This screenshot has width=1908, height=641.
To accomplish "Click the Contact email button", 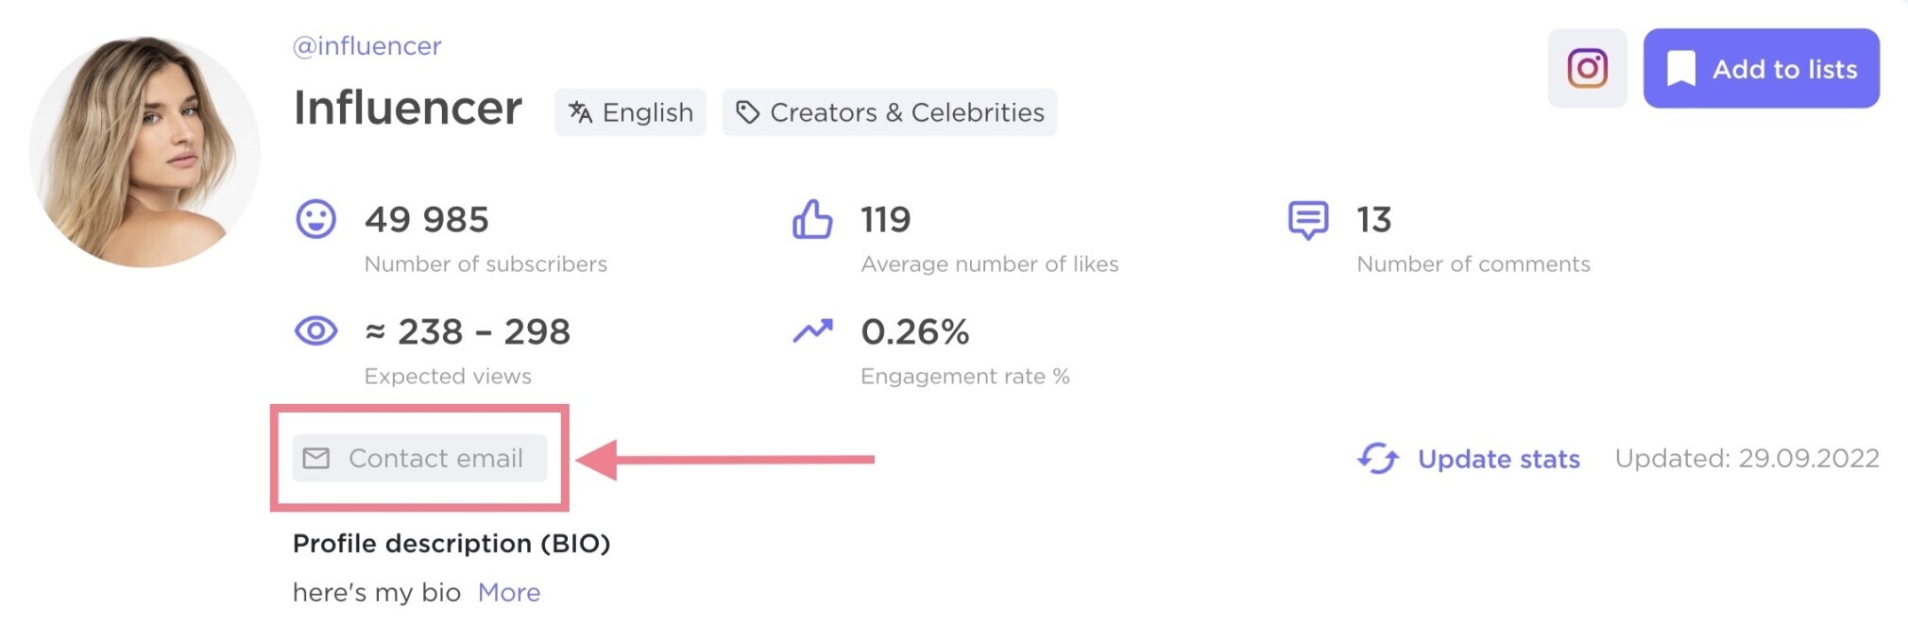I will [419, 458].
